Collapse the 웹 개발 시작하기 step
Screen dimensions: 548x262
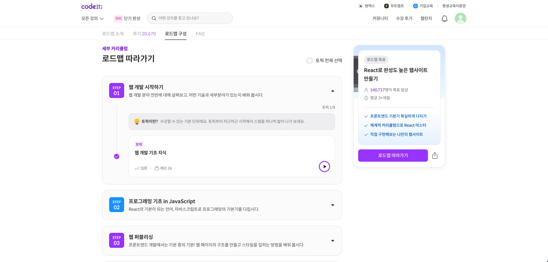point(333,91)
